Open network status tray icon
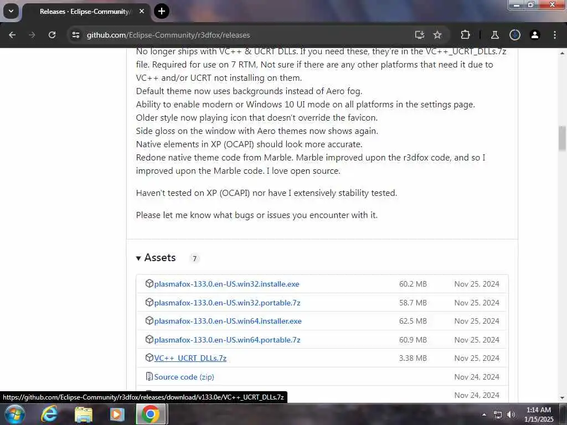Viewport: 567px width, 425px height. pos(498,415)
